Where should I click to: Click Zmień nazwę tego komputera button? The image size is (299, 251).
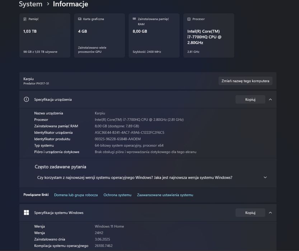point(245,81)
